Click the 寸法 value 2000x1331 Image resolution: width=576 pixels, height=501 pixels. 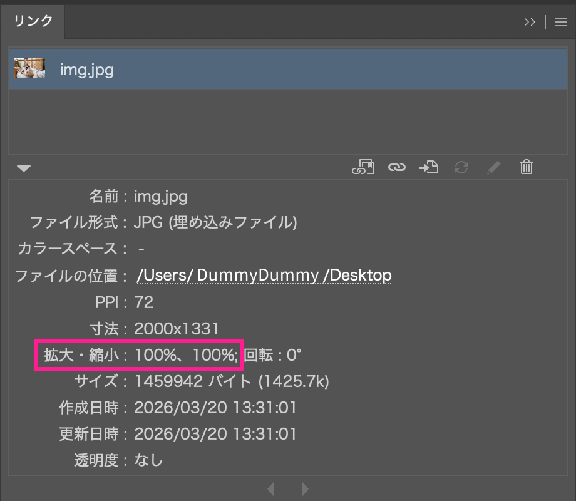[177, 328]
